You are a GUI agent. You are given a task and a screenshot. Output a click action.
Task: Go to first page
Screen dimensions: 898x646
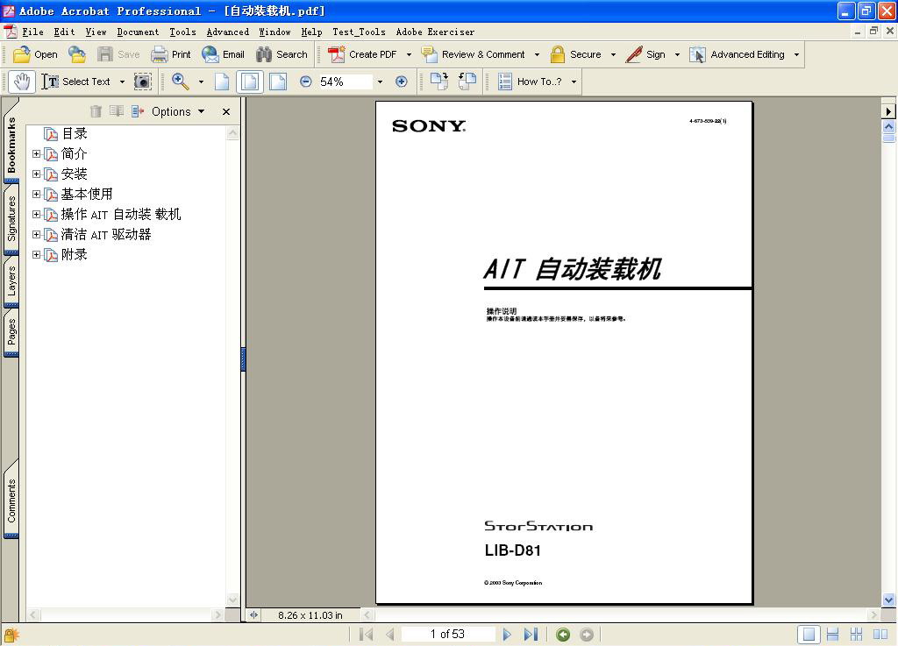click(x=366, y=634)
